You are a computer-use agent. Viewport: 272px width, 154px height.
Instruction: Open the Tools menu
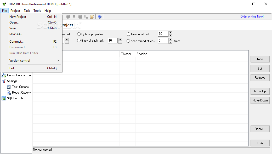click(37, 10)
